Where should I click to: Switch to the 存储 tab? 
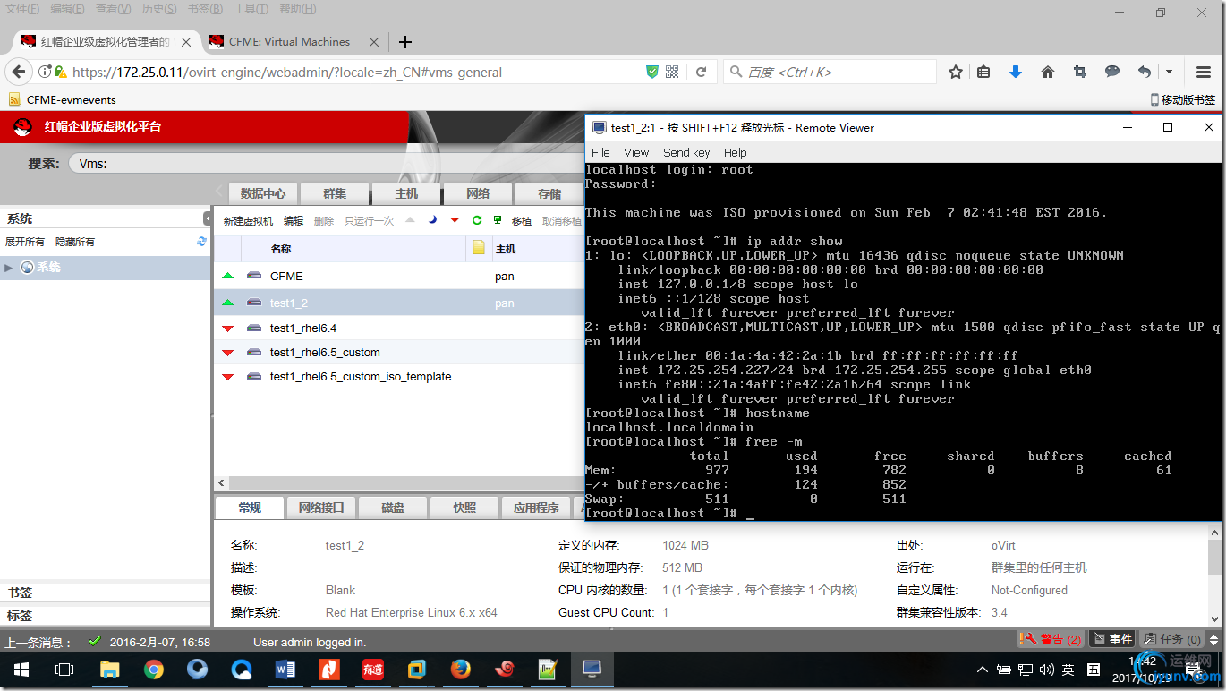[x=549, y=193]
